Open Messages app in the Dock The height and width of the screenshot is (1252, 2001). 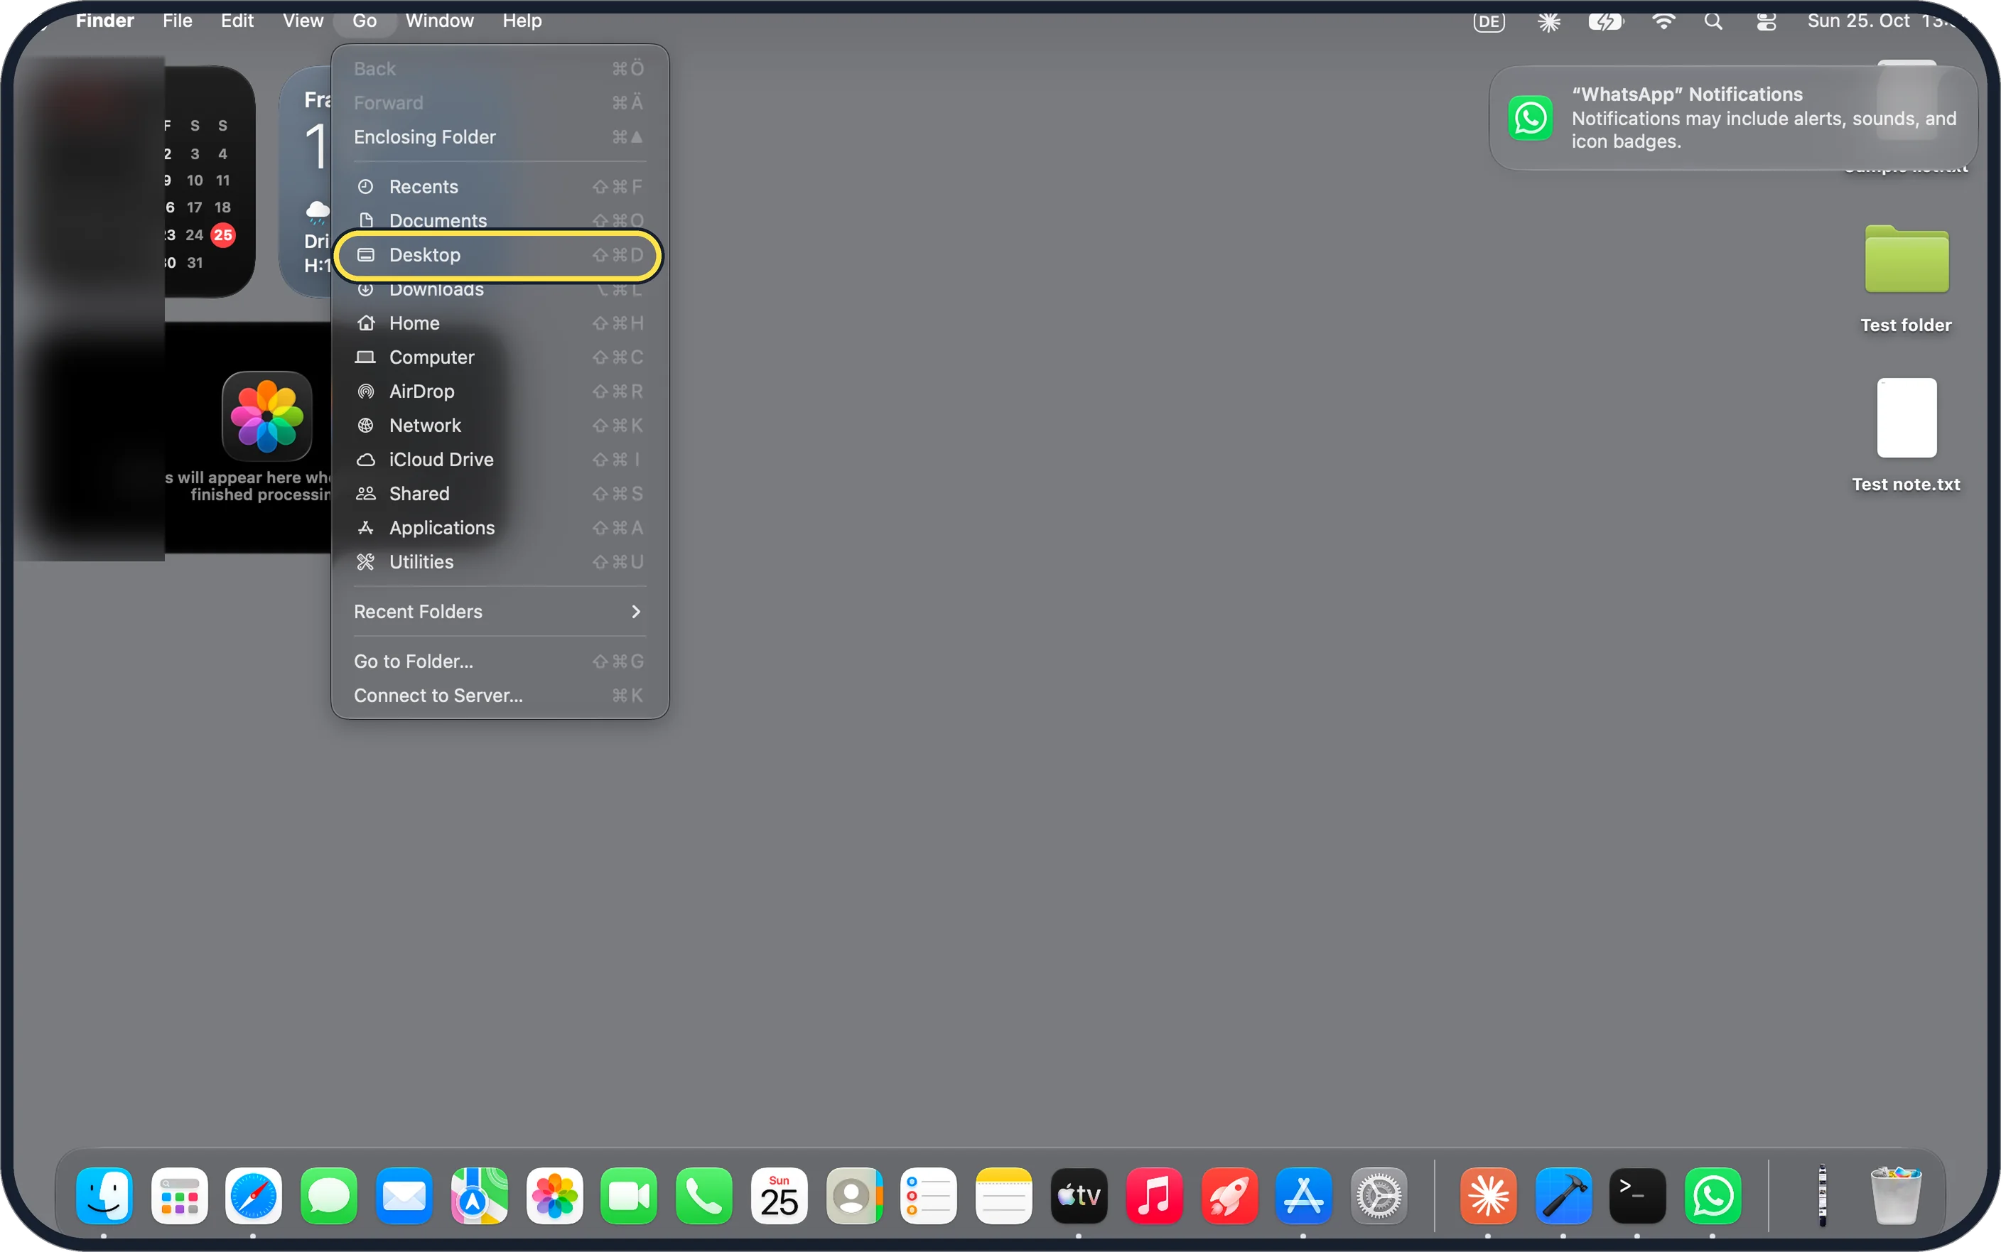(329, 1196)
